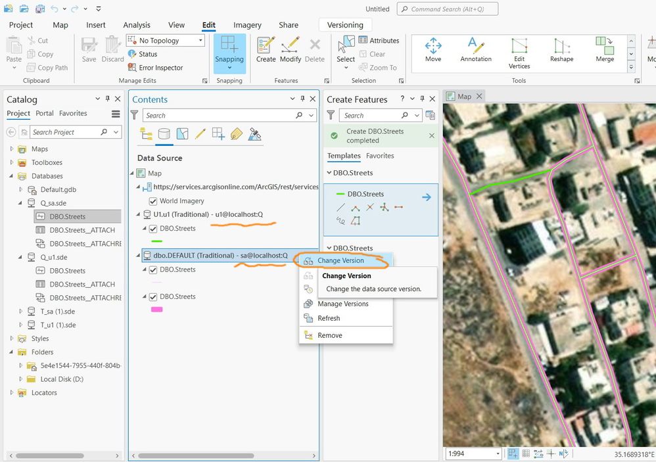Viewport: 656px width, 462px height.
Task: Open the No Topology dropdown
Action: click(x=201, y=41)
